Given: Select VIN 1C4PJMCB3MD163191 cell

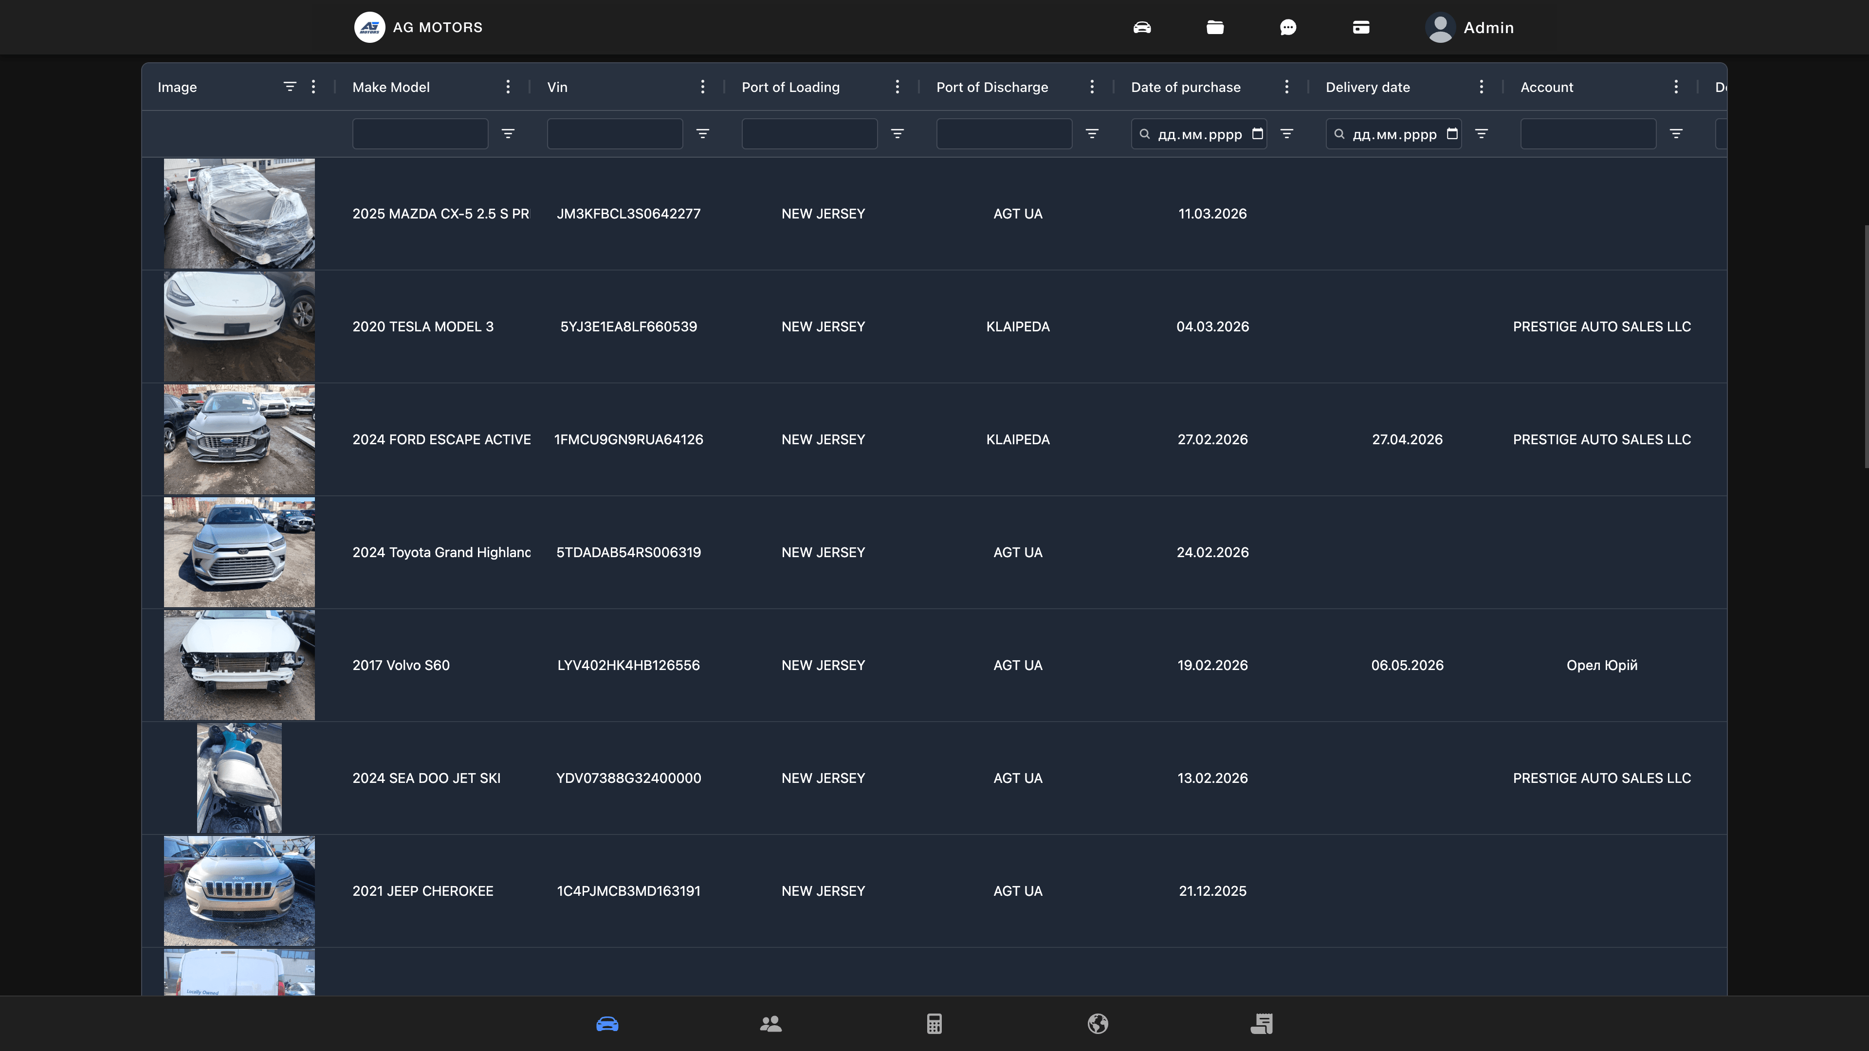Looking at the screenshot, I should click(x=628, y=891).
